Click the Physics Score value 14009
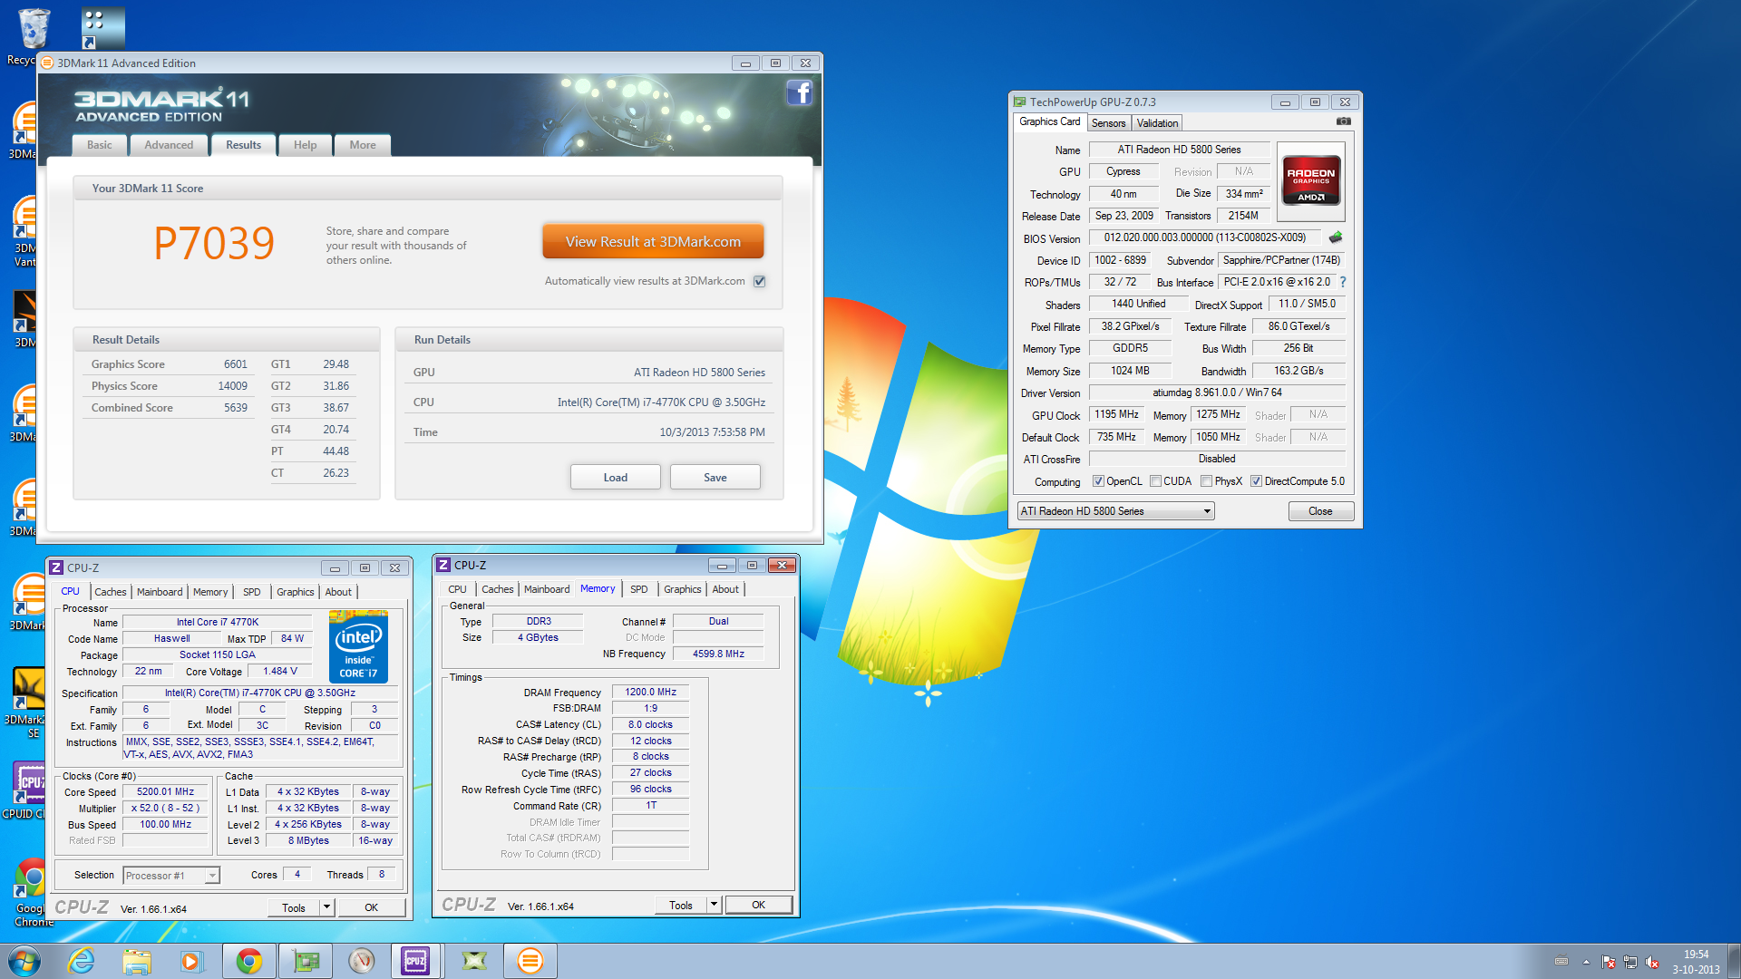 click(232, 386)
